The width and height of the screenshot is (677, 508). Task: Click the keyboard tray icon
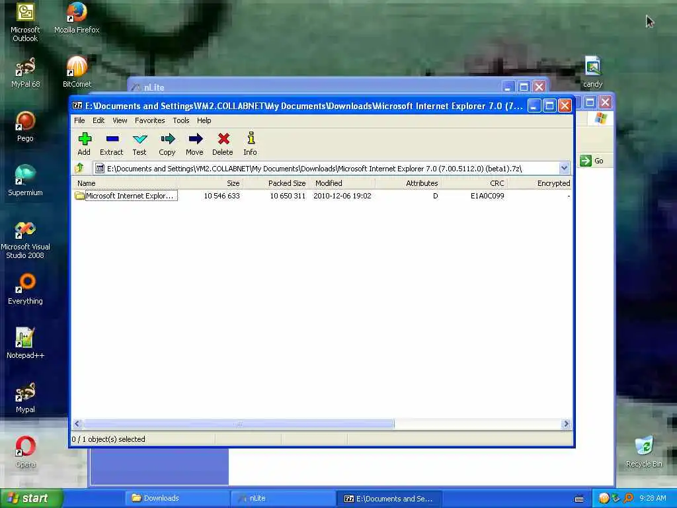click(x=579, y=499)
